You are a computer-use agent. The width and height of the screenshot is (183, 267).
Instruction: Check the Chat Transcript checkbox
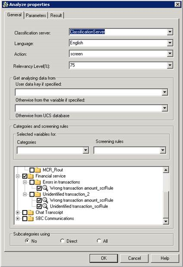click(x=25, y=212)
